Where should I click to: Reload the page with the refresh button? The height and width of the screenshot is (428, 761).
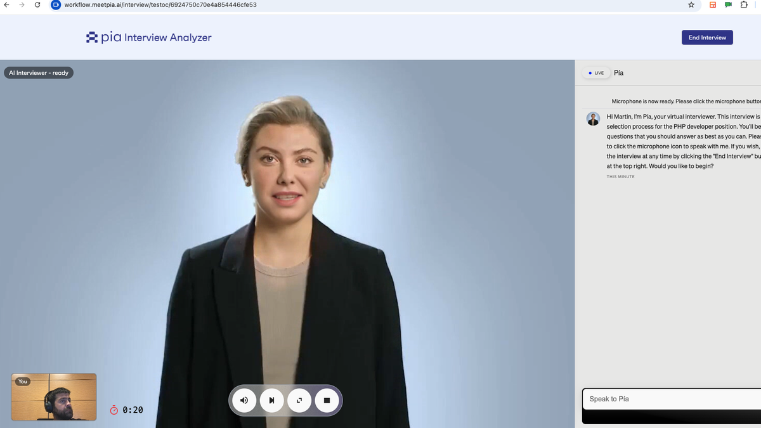point(37,5)
